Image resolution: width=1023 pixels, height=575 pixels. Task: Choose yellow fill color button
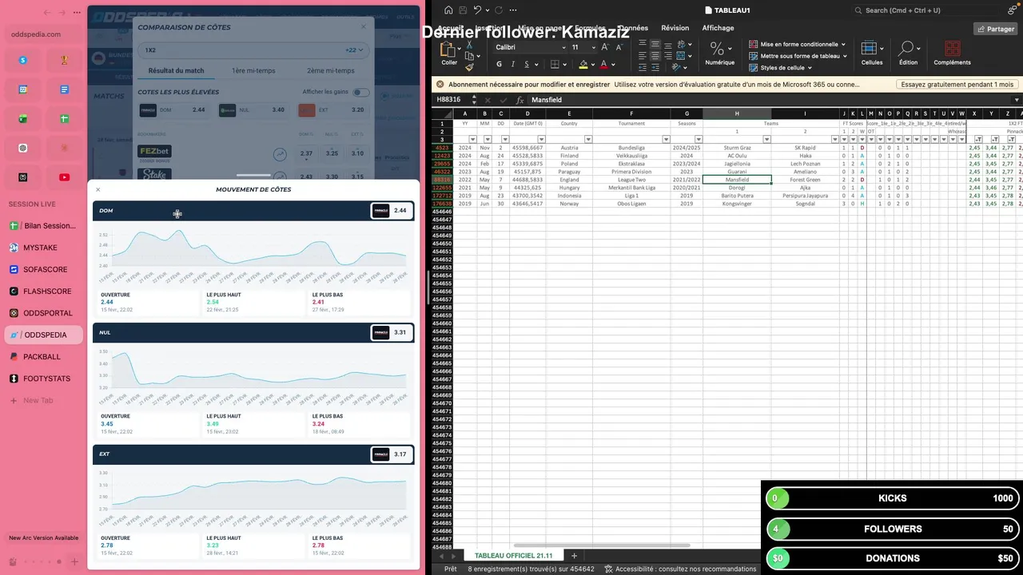pyautogui.click(x=583, y=65)
